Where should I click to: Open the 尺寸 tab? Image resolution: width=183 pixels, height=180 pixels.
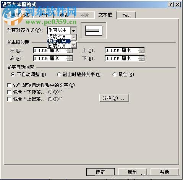click(x=44, y=15)
